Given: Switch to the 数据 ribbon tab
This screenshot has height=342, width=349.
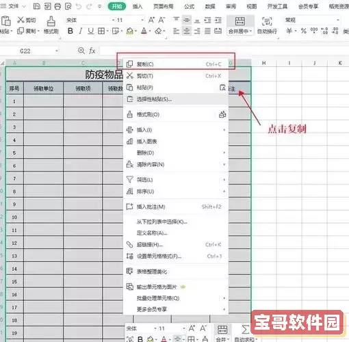Looking at the screenshot, I should [210, 6].
